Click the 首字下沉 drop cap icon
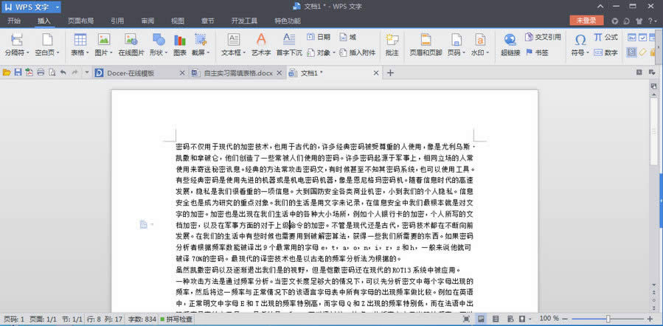This screenshot has height=326, width=663. (x=289, y=44)
